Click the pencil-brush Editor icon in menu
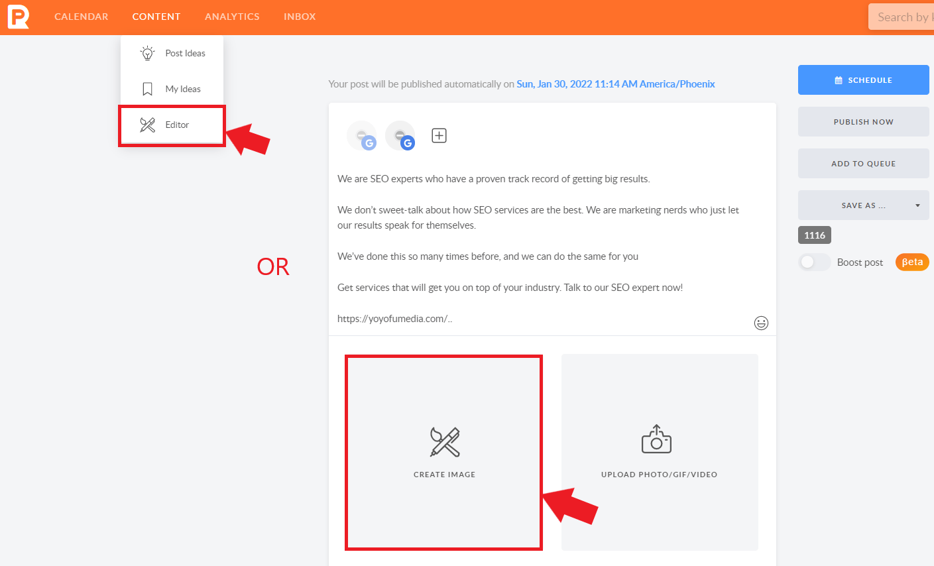Screen dimensions: 934x566 pos(147,125)
